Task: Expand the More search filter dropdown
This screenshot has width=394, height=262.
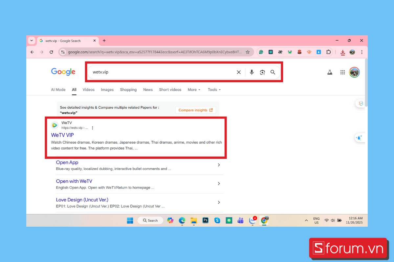Action: 194,90
